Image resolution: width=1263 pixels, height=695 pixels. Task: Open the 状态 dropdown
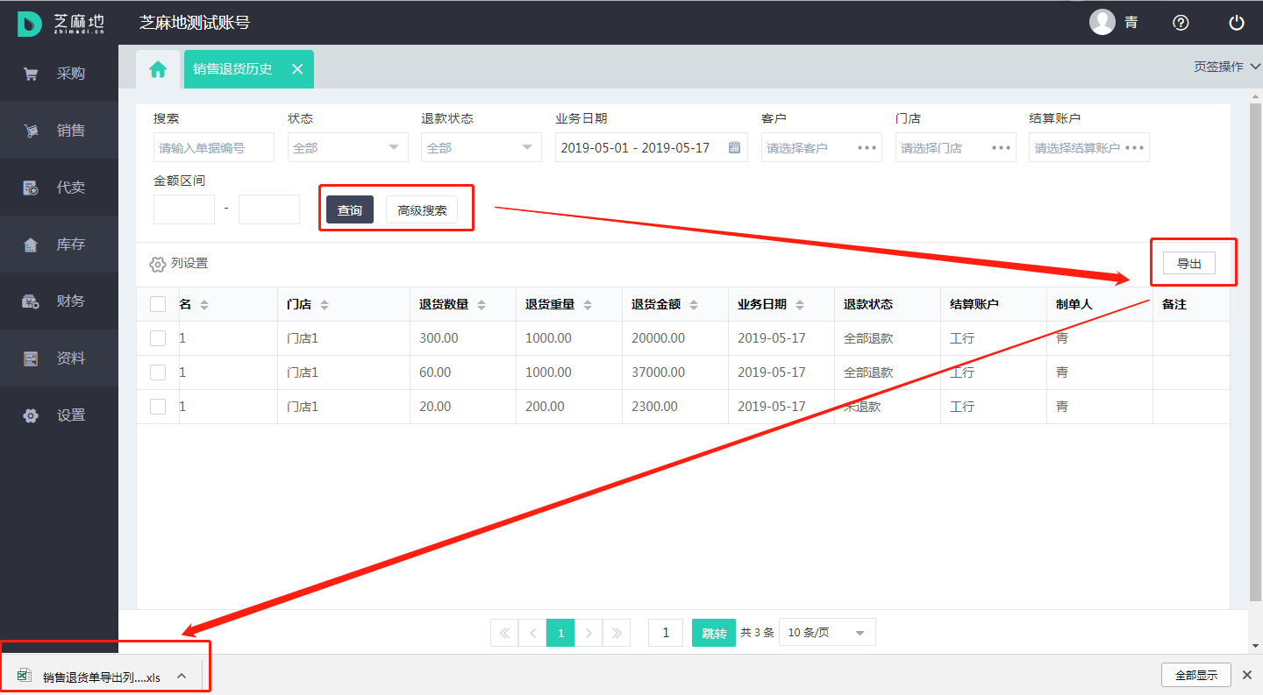(x=348, y=147)
